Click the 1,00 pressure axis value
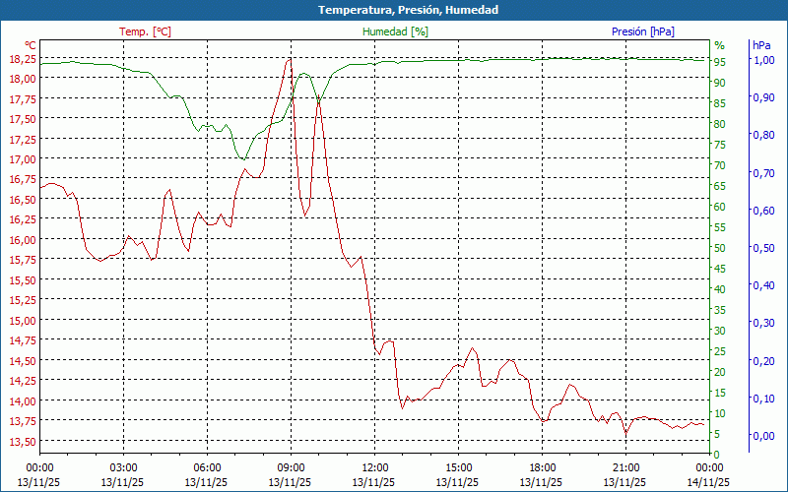788x492 pixels. click(x=763, y=60)
